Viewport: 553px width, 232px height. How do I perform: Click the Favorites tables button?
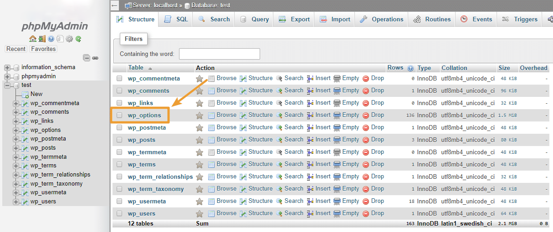[43, 49]
